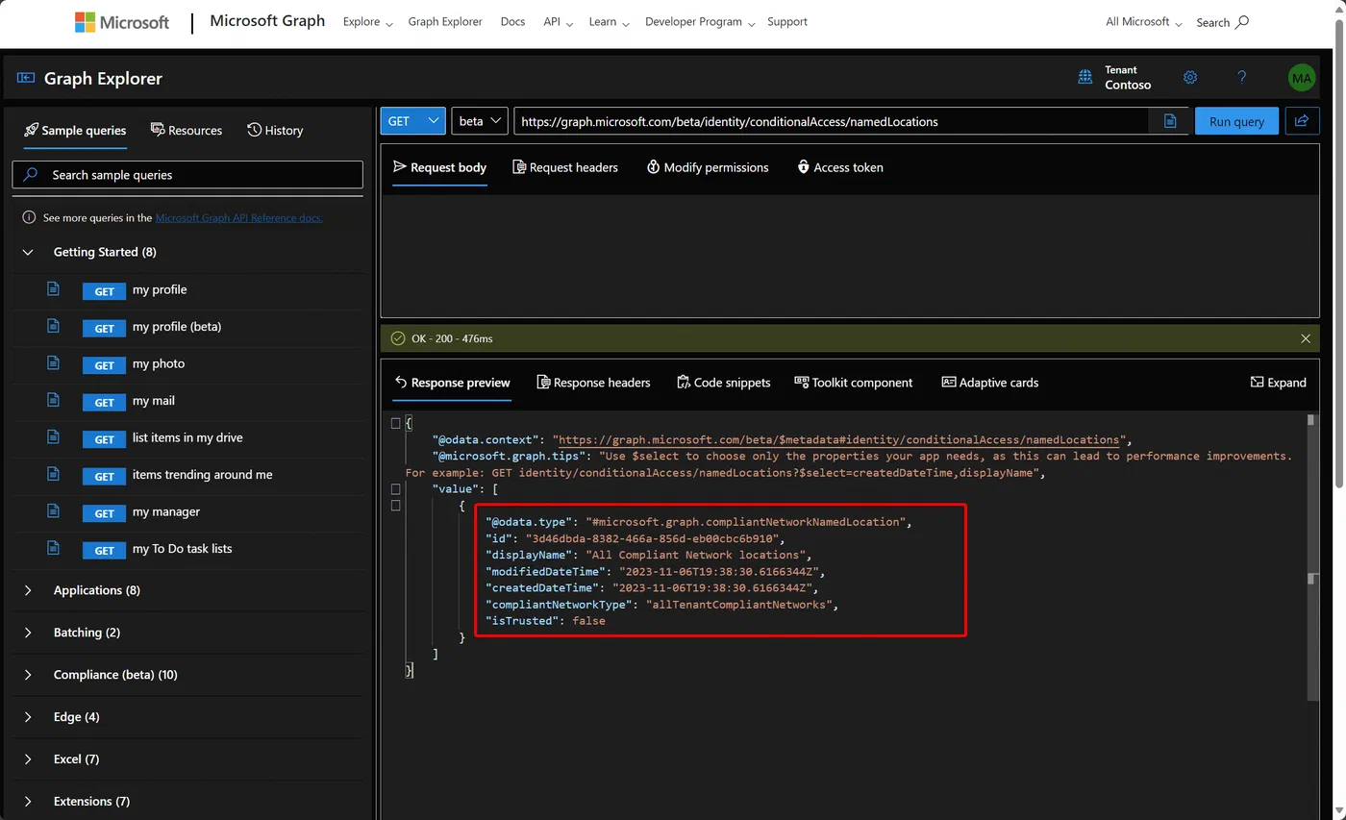The height and width of the screenshot is (820, 1346).
Task: Click doc icon beside list items in my drive
Action: coord(54,437)
